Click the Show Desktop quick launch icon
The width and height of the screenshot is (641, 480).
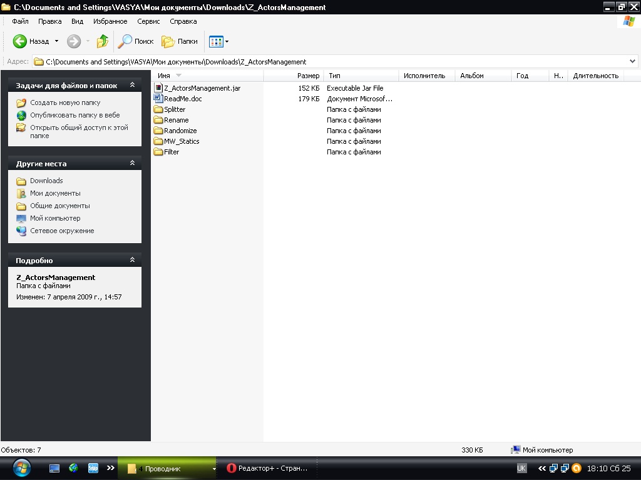point(54,469)
